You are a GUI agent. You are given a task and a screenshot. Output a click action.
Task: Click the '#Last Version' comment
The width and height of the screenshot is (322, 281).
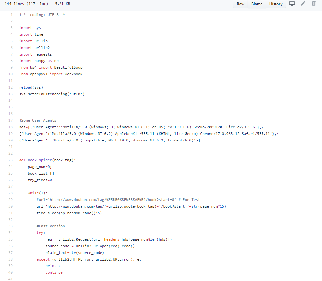click(51, 226)
